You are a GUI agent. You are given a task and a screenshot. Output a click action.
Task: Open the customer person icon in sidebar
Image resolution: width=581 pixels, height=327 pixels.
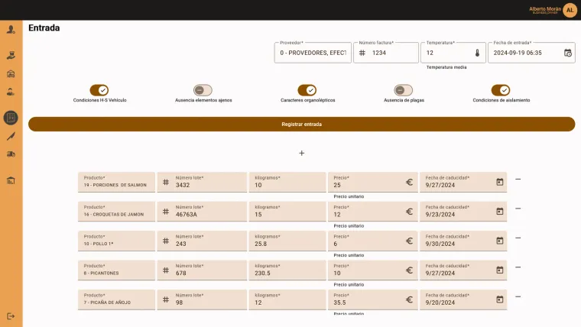[x=11, y=92]
